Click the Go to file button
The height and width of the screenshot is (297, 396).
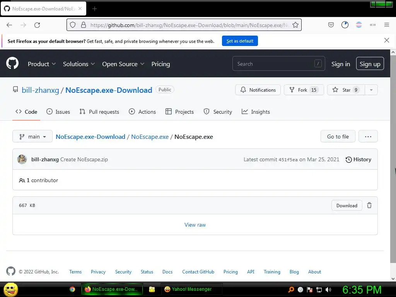338,137
